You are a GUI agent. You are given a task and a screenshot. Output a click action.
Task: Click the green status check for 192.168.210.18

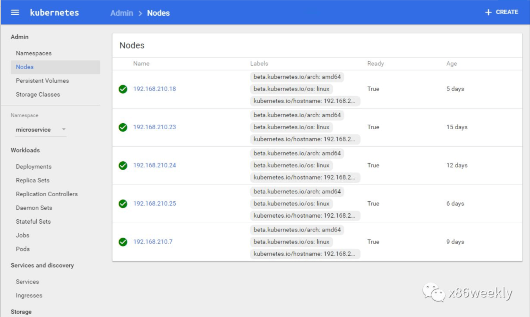tap(123, 89)
